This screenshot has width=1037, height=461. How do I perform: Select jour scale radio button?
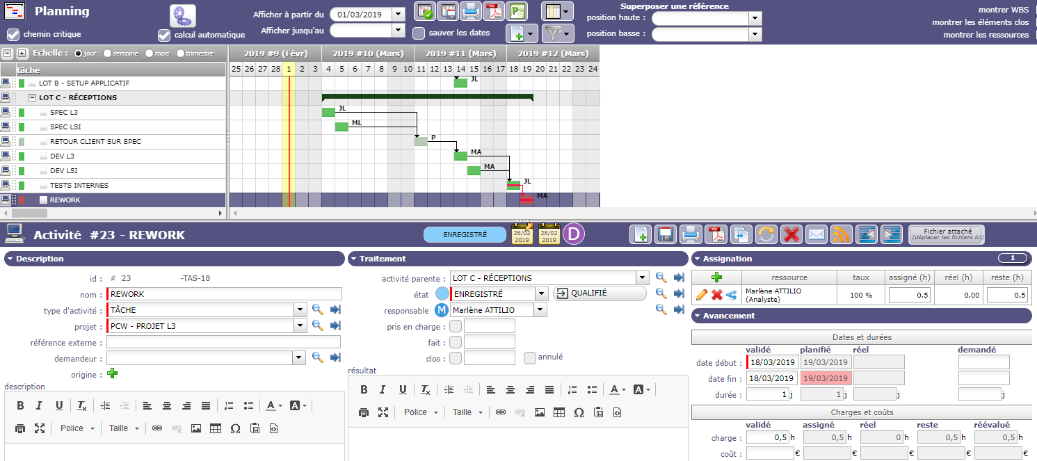click(x=79, y=53)
